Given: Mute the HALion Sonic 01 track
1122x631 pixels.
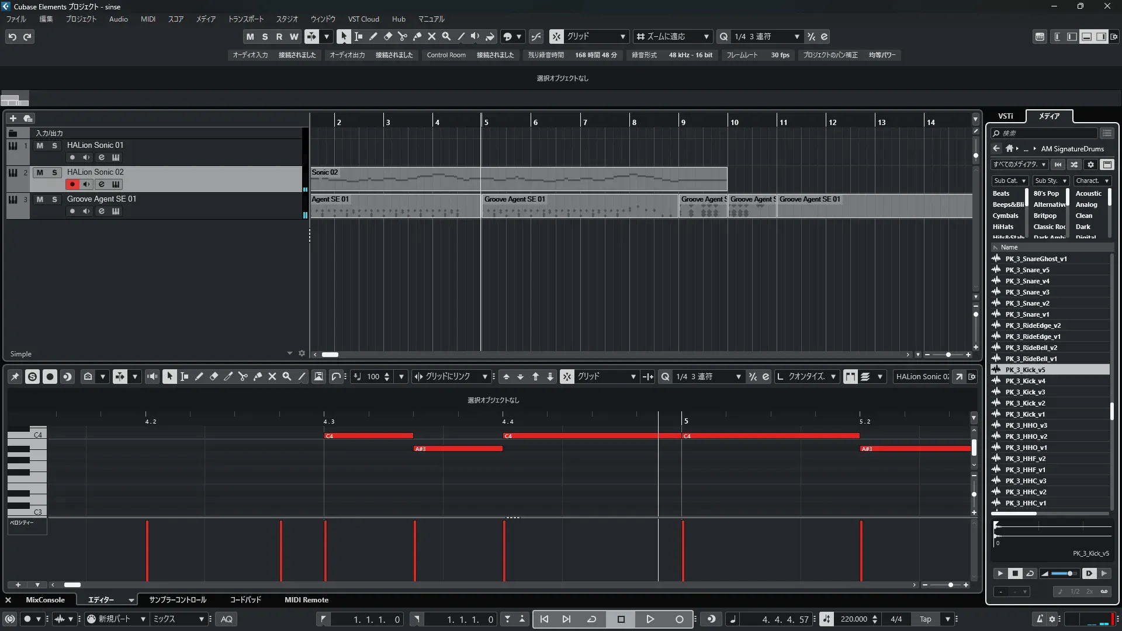Looking at the screenshot, I should (x=40, y=145).
